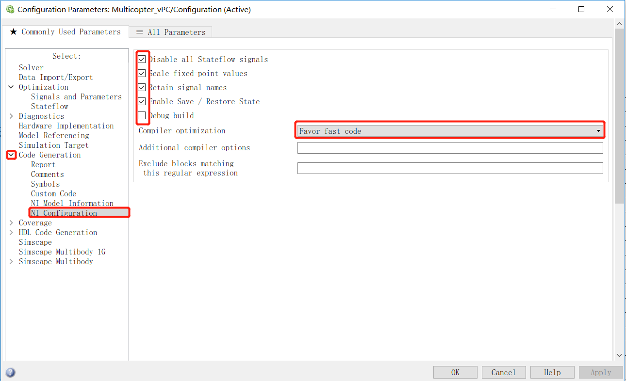Viewport: 626px width, 381px height.
Task: Open the Compiler optimization dropdown
Action: (x=450, y=131)
